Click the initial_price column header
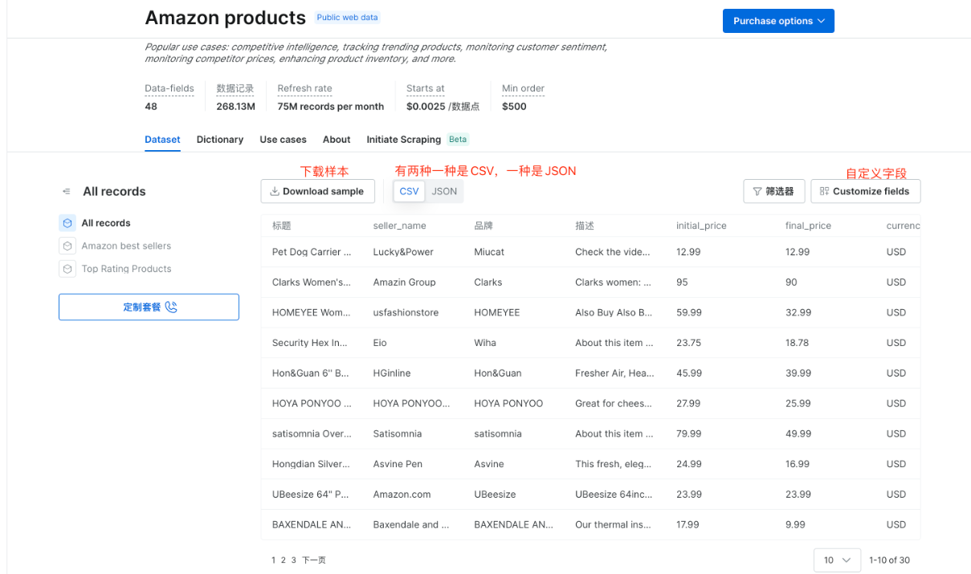 pyautogui.click(x=701, y=226)
